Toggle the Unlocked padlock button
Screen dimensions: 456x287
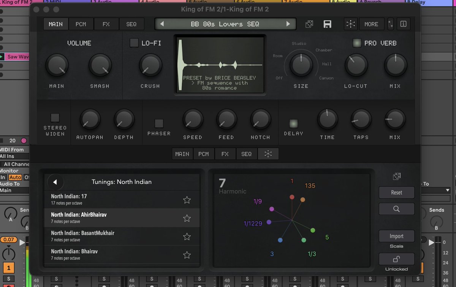(x=396, y=259)
